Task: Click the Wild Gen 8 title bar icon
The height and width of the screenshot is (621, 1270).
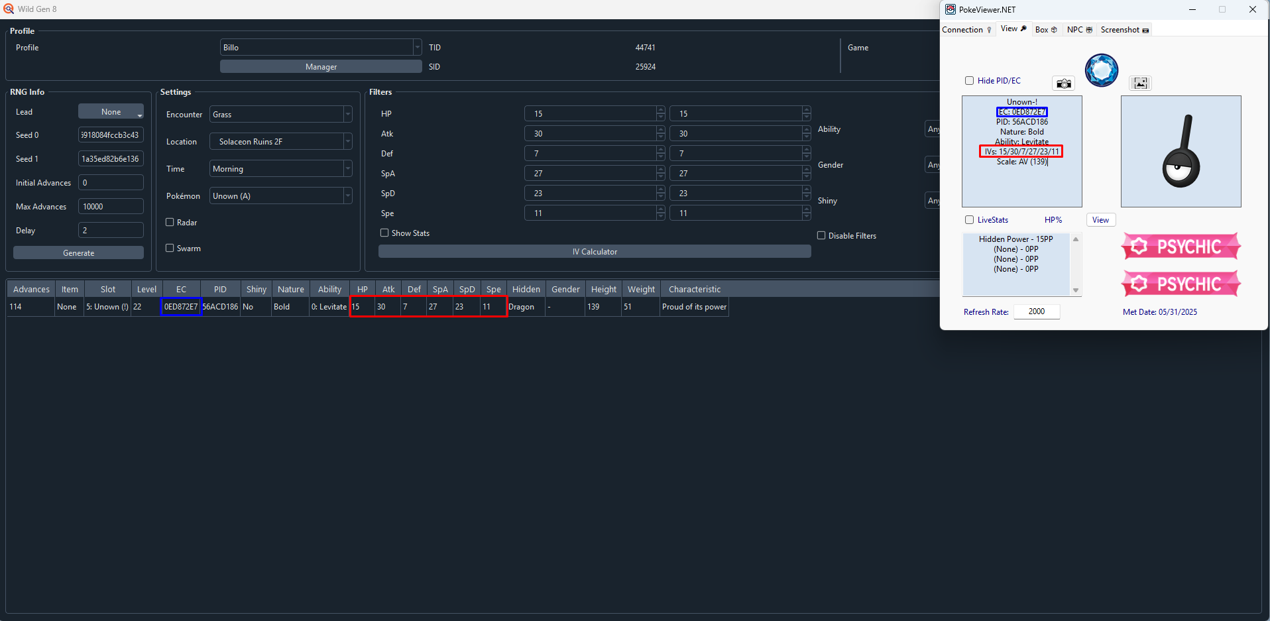Action: coord(9,9)
